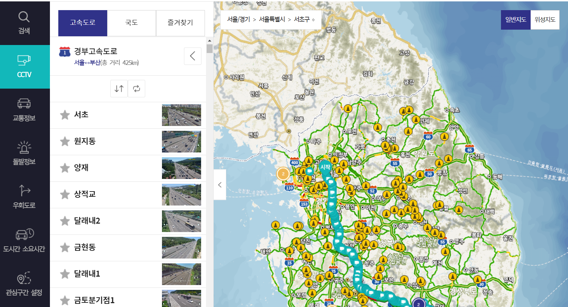Click 서울특별시 in the location breadcrumb
This screenshot has height=307, width=568.
tap(272, 20)
